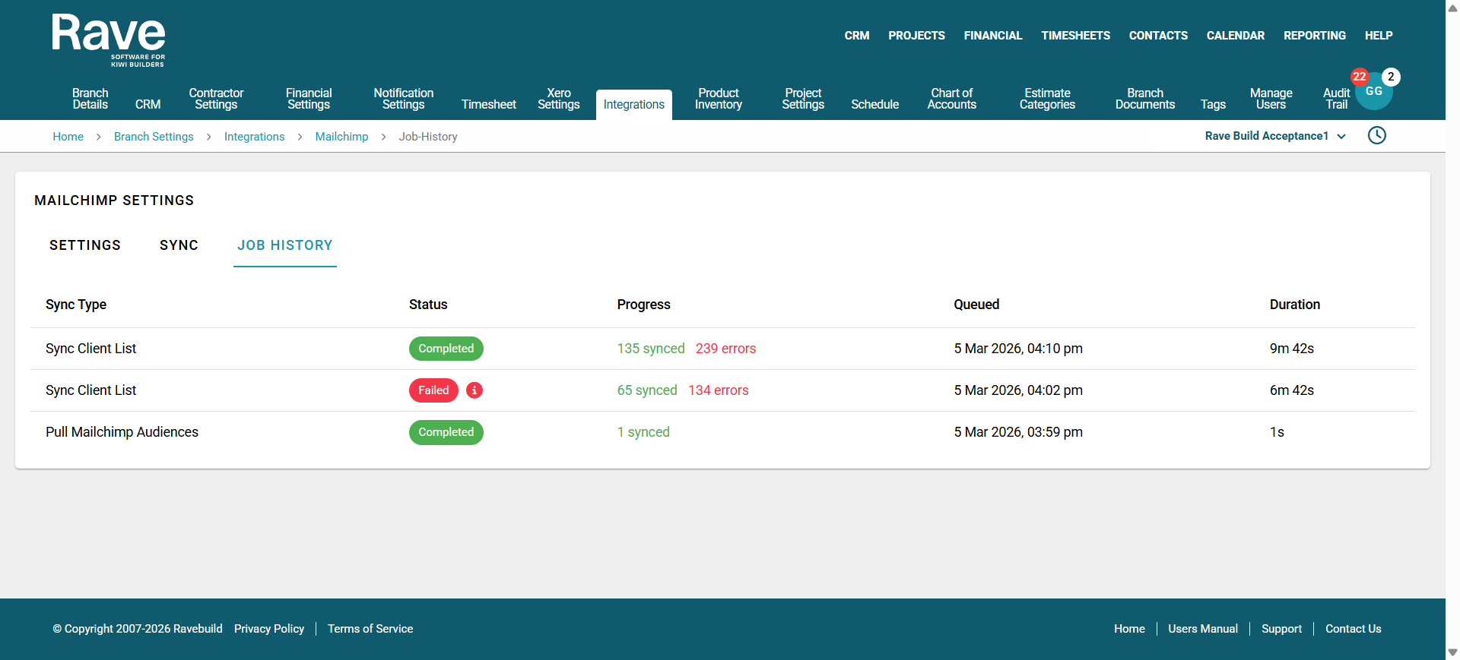
Task: Click the '239 errors' text
Action: 726,349
